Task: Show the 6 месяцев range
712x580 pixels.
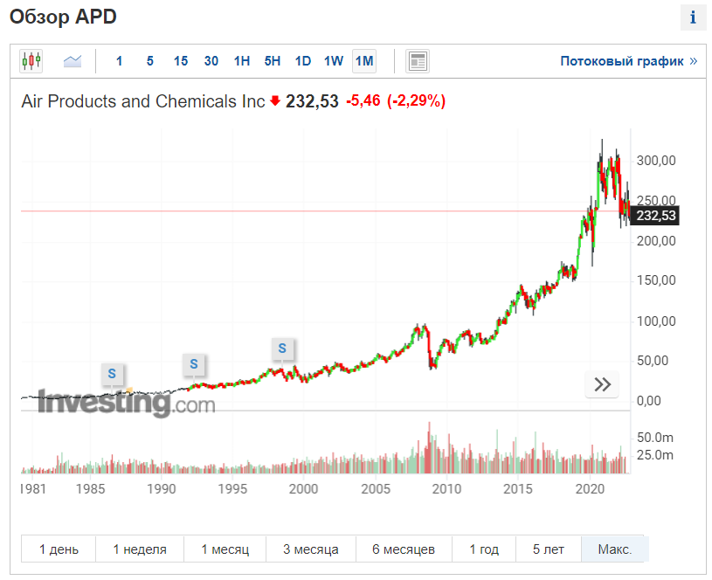Action: coord(404,549)
